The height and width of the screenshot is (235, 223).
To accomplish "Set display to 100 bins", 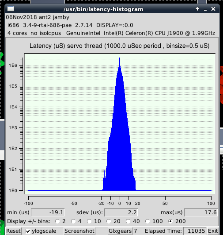I will point(147,221).
